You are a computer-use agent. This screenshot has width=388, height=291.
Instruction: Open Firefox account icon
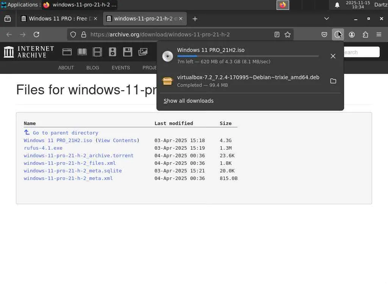click(x=352, y=34)
